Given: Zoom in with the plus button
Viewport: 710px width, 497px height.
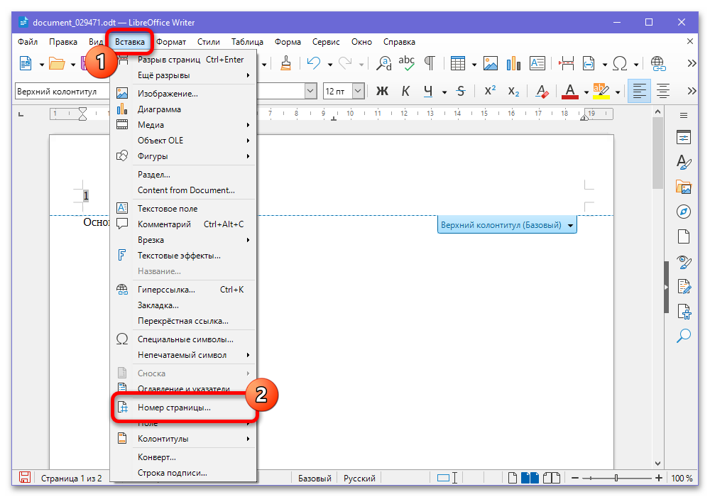Looking at the screenshot, I should coord(659,478).
